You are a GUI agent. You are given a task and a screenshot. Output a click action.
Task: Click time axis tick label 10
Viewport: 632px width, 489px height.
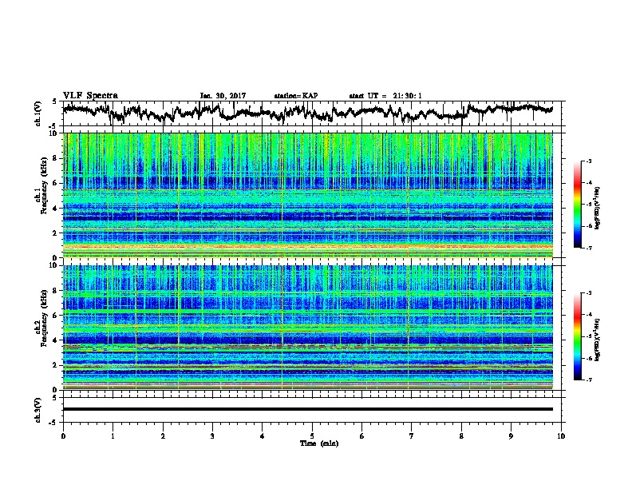pyautogui.click(x=561, y=435)
